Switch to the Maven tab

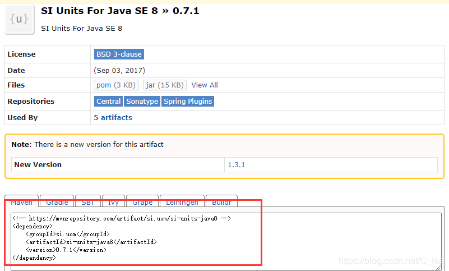(x=21, y=201)
